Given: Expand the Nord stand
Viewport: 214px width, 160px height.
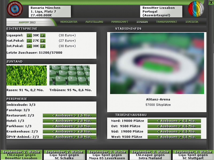Looking at the screenshot, I should point(174,121).
